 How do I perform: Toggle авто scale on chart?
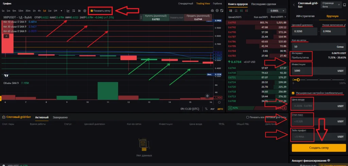[x=220, y=109]
